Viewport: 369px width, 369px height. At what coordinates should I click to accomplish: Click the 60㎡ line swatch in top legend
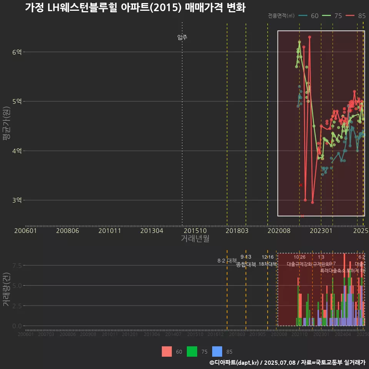(303, 16)
